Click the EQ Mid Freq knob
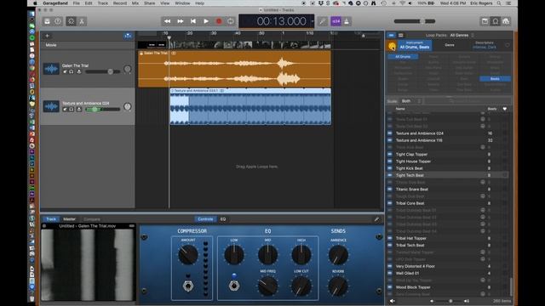The height and width of the screenshot is (306, 545). (x=267, y=286)
